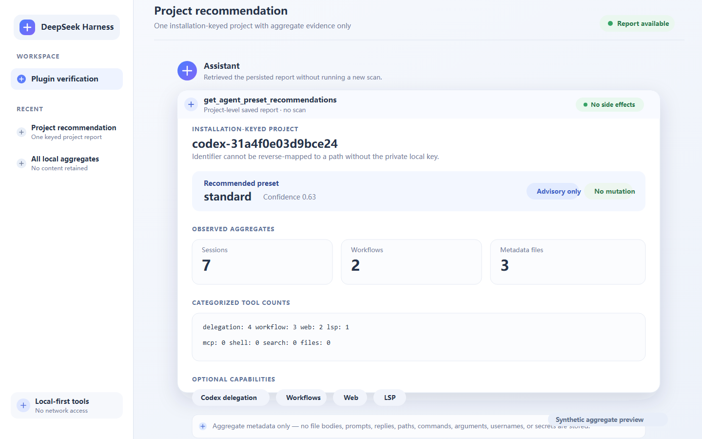Click the Recommended preset label
This screenshot has width=702, height=439.
tap(241, 183)
